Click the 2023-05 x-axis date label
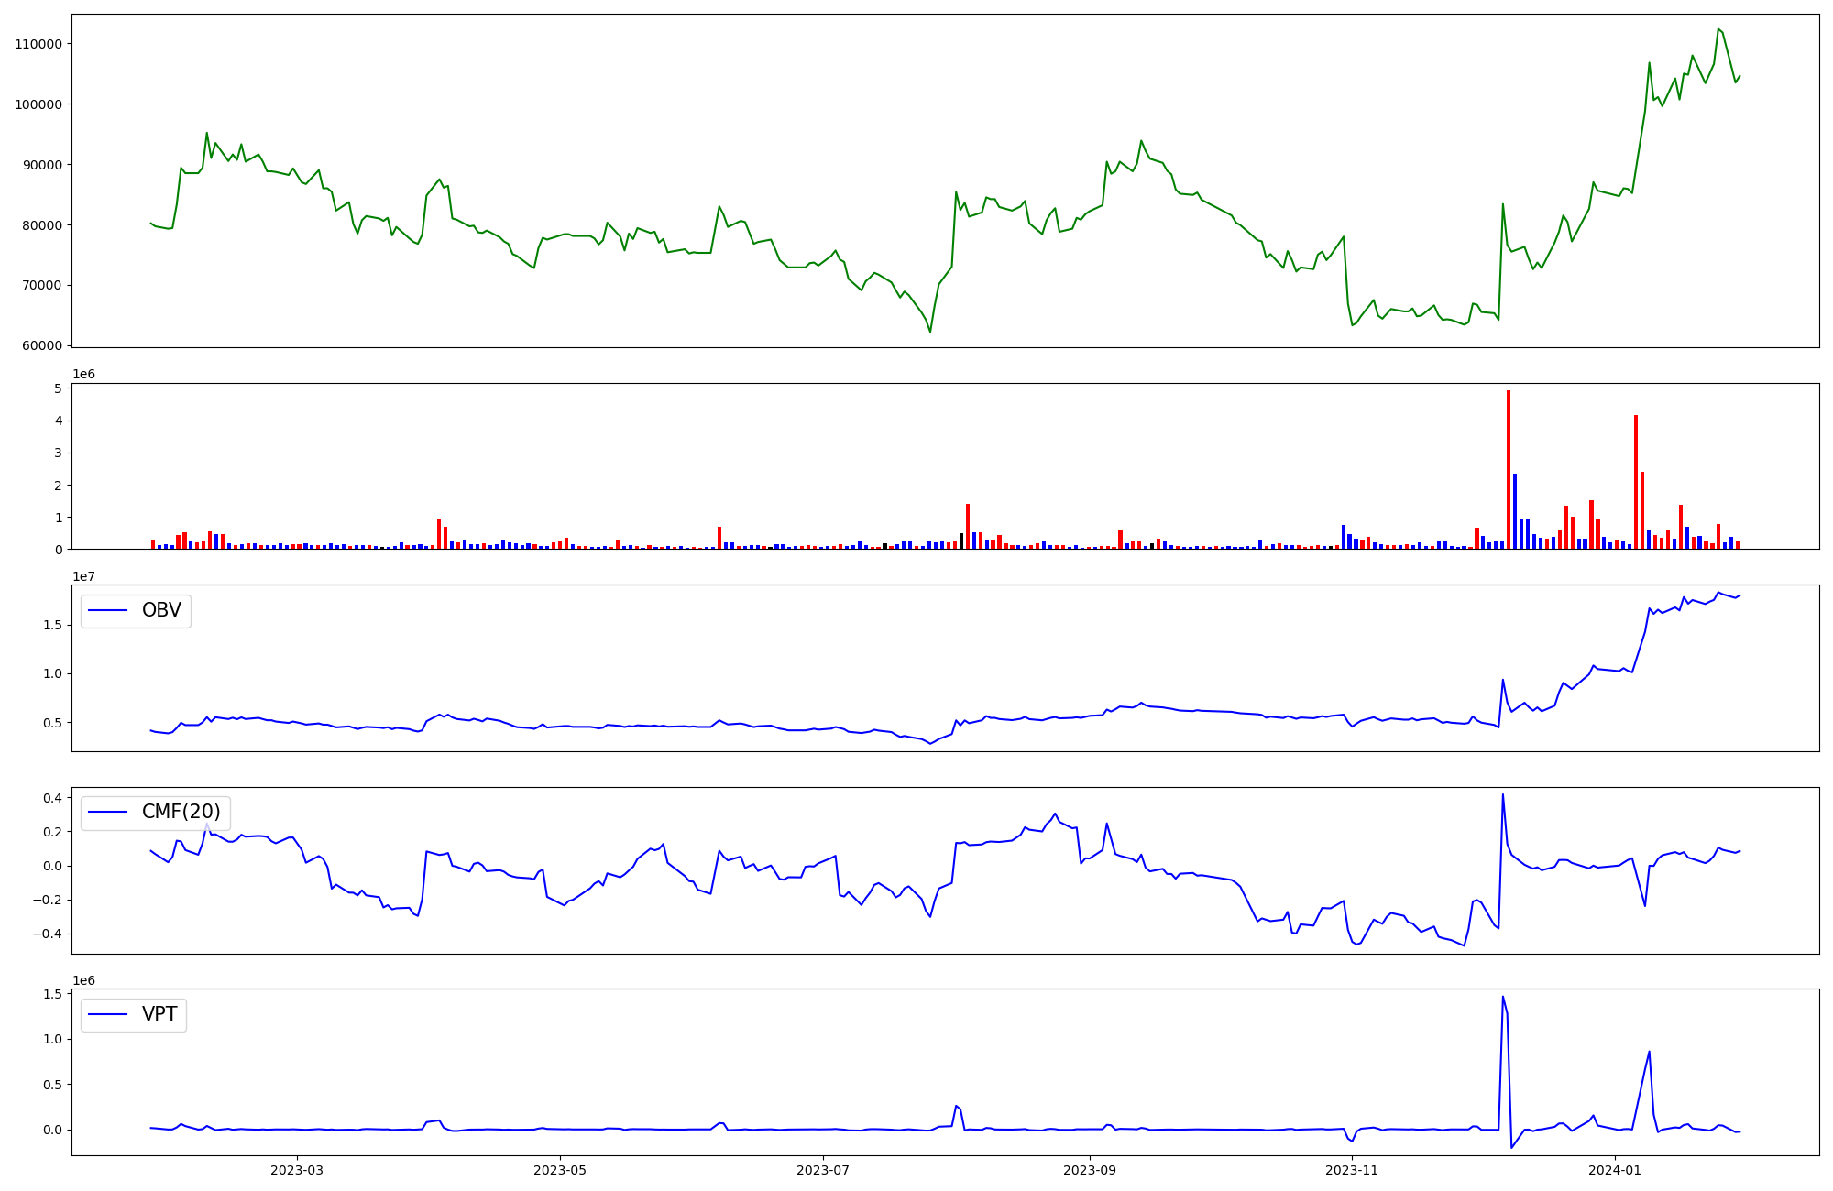The height and width of the screenshot is (1191, 1833). tap(560, 1170)
